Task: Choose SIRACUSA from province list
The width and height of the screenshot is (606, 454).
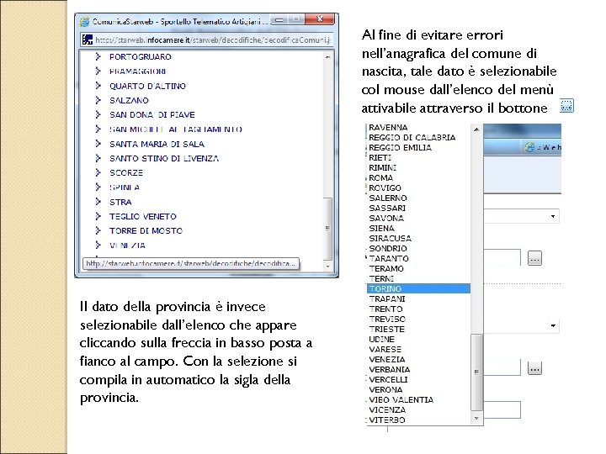Action: (390, 238)
